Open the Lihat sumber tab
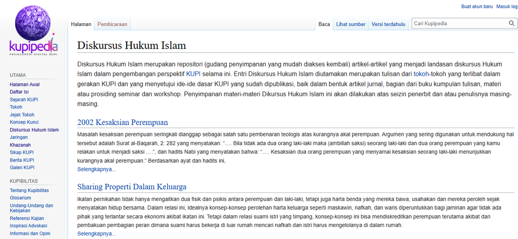Image resolution: width=518 pixels, height=239 pixels. click(351, 24)
